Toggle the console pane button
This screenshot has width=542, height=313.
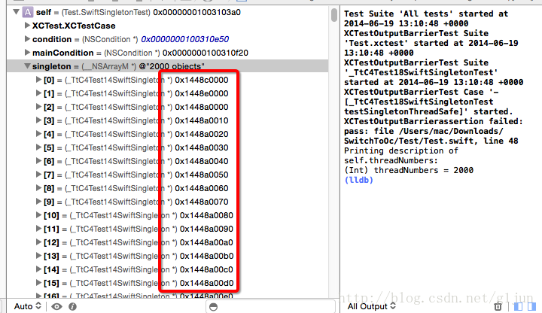[x=531, y=306]
